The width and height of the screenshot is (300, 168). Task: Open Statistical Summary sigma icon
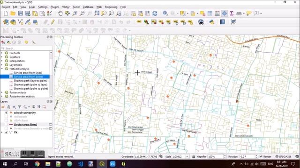point(232,14)
